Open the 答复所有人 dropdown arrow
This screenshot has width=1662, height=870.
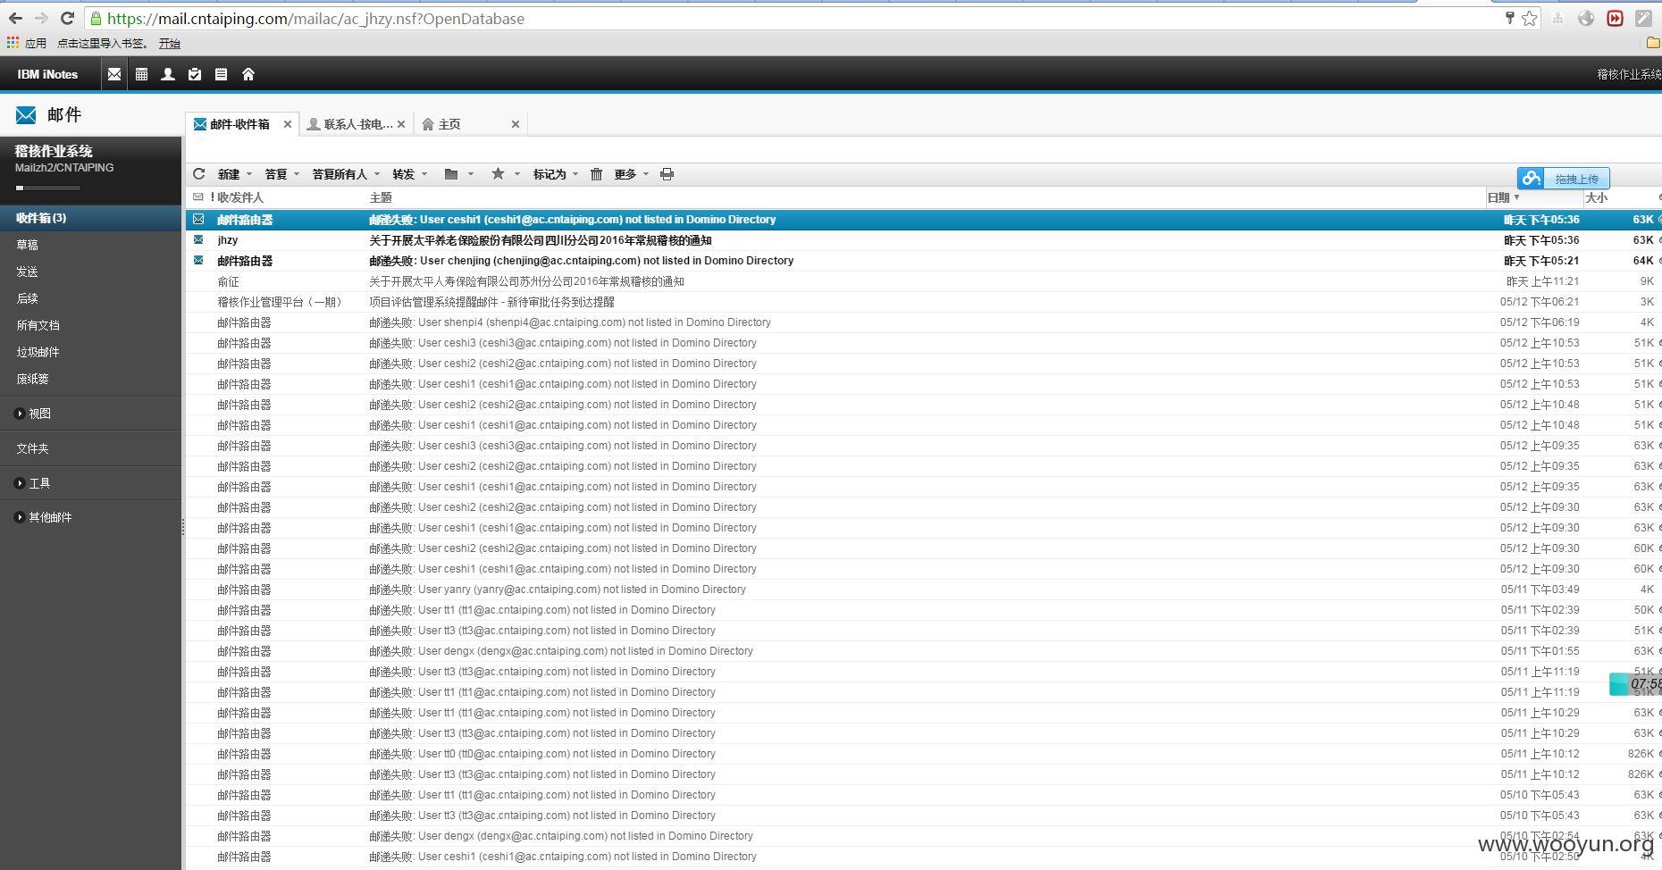(x=377, y=174)
